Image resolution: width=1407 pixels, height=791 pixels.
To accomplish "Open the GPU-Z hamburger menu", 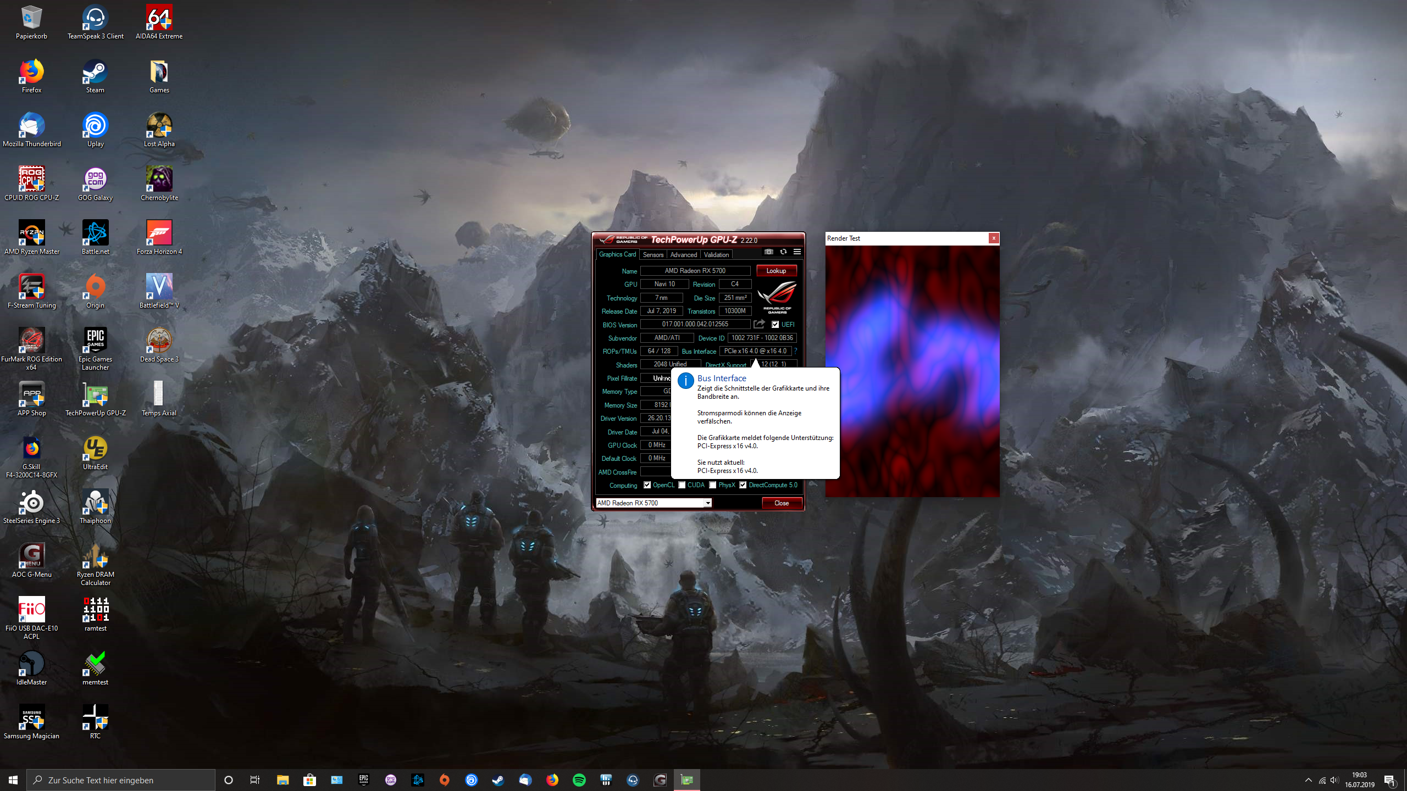I will (x=797, y=252).
